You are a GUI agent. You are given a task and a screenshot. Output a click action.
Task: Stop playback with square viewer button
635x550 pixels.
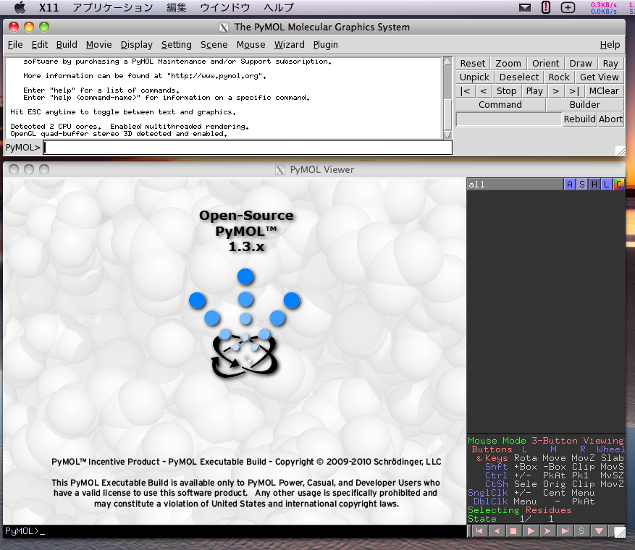(513, 531)
